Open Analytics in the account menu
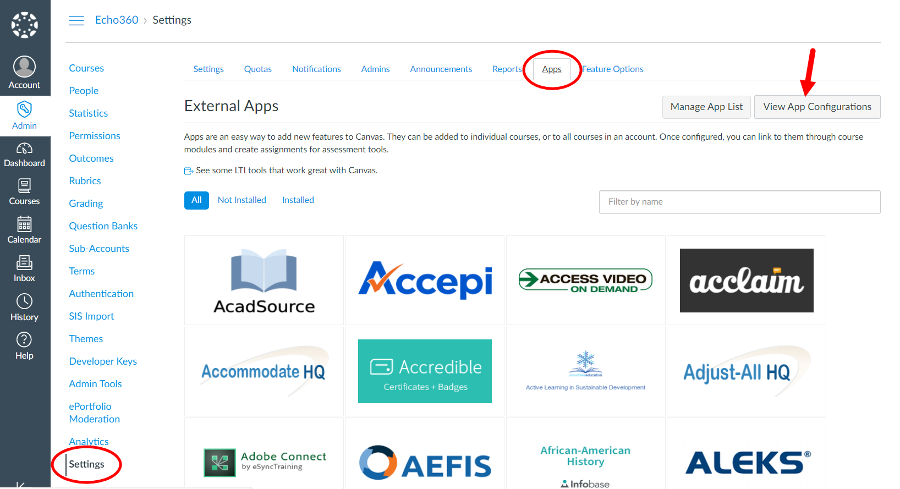Image resolution: width=900 pixels, height=489 pixels. coord(89,442)
